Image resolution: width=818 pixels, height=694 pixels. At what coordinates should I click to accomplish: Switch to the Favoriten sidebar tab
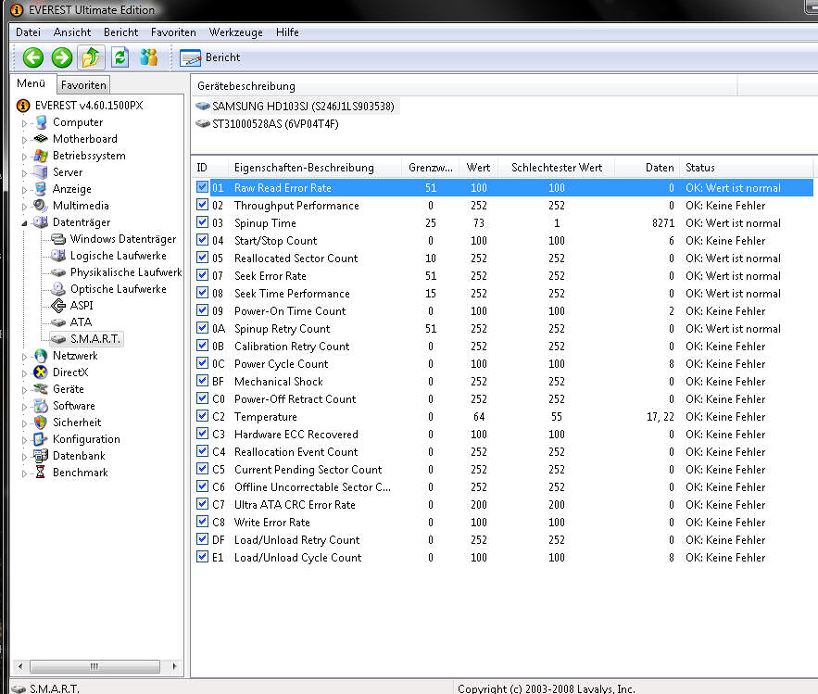83,85
